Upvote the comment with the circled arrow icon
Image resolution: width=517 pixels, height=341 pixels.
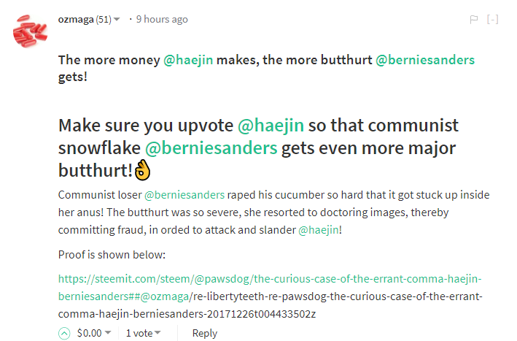tap(64, 333)
